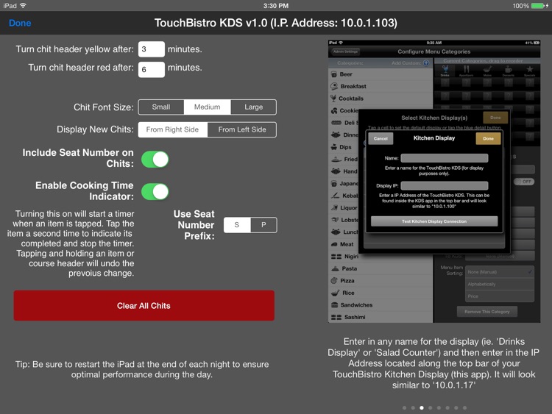
Task: Click the red Clear All Chits button
Action: click(x=144, y=305)
